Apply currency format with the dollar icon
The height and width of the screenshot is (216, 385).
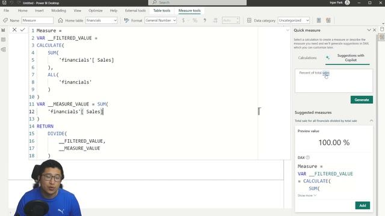tap(183, 20)
